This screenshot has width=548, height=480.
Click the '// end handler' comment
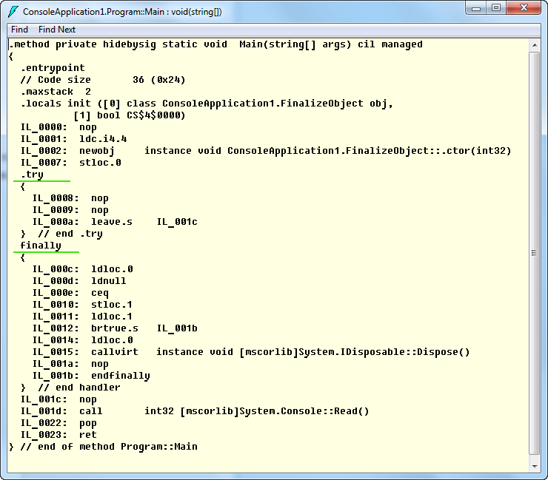point(79,388)
